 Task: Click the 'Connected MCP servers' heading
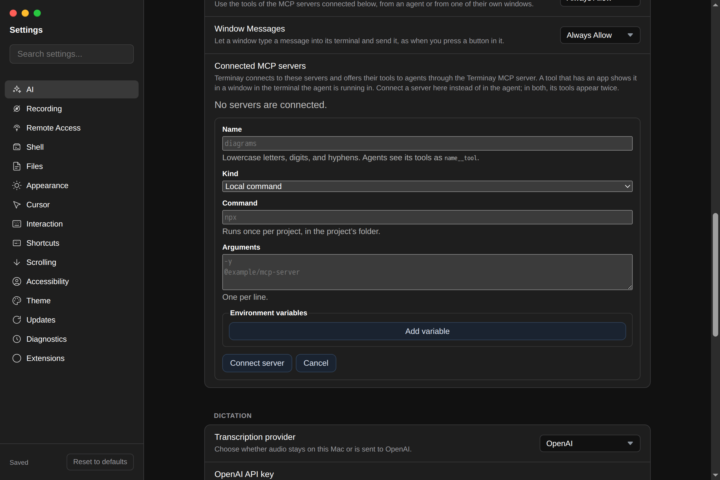(x=260, y=66)
